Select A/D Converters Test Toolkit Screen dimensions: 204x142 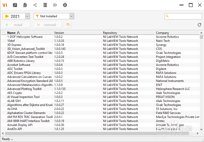point(100,57)
